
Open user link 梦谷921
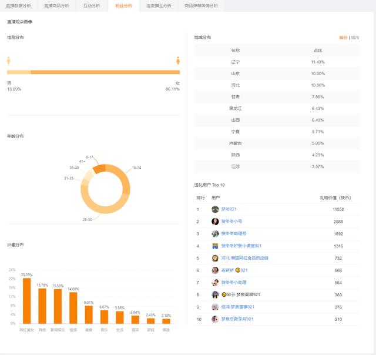(x=229, y=209)
